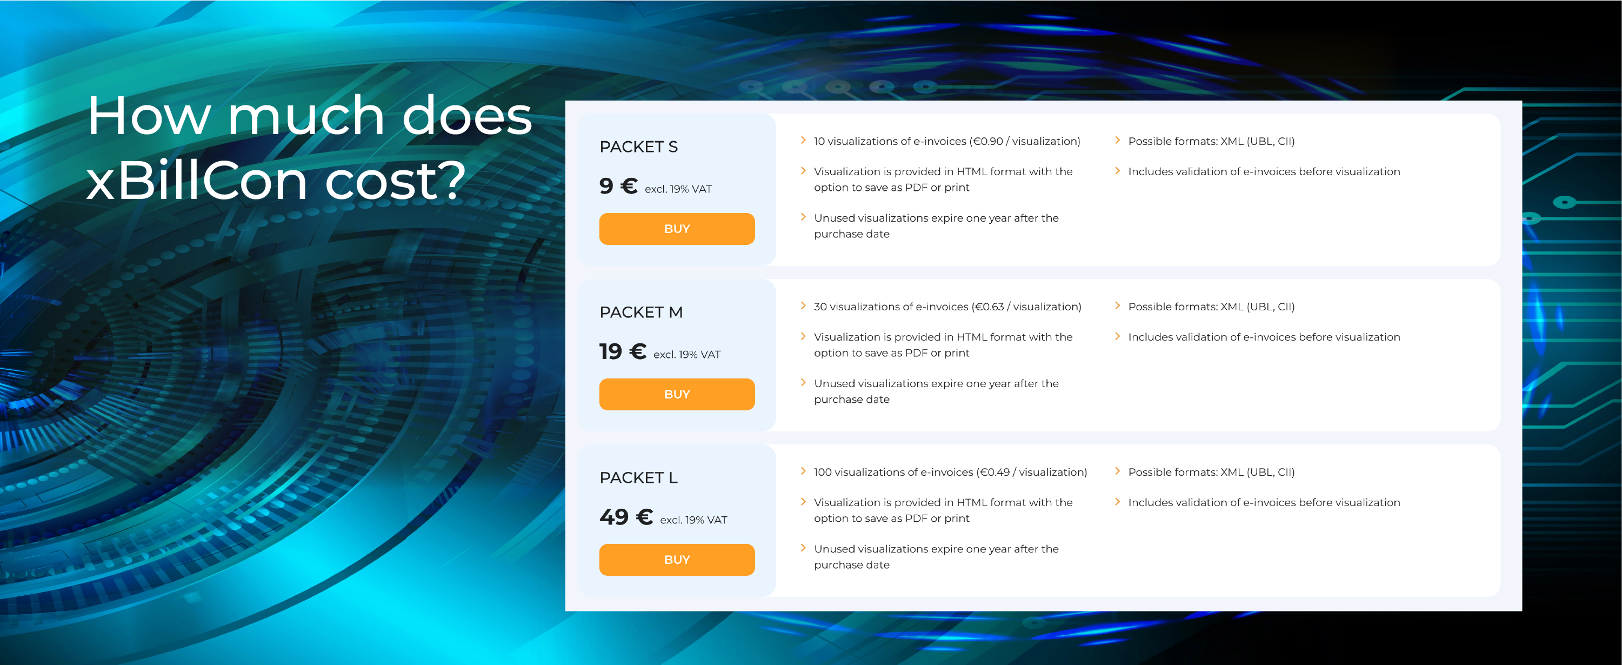Click the 19 € price text

coord(623,351)
